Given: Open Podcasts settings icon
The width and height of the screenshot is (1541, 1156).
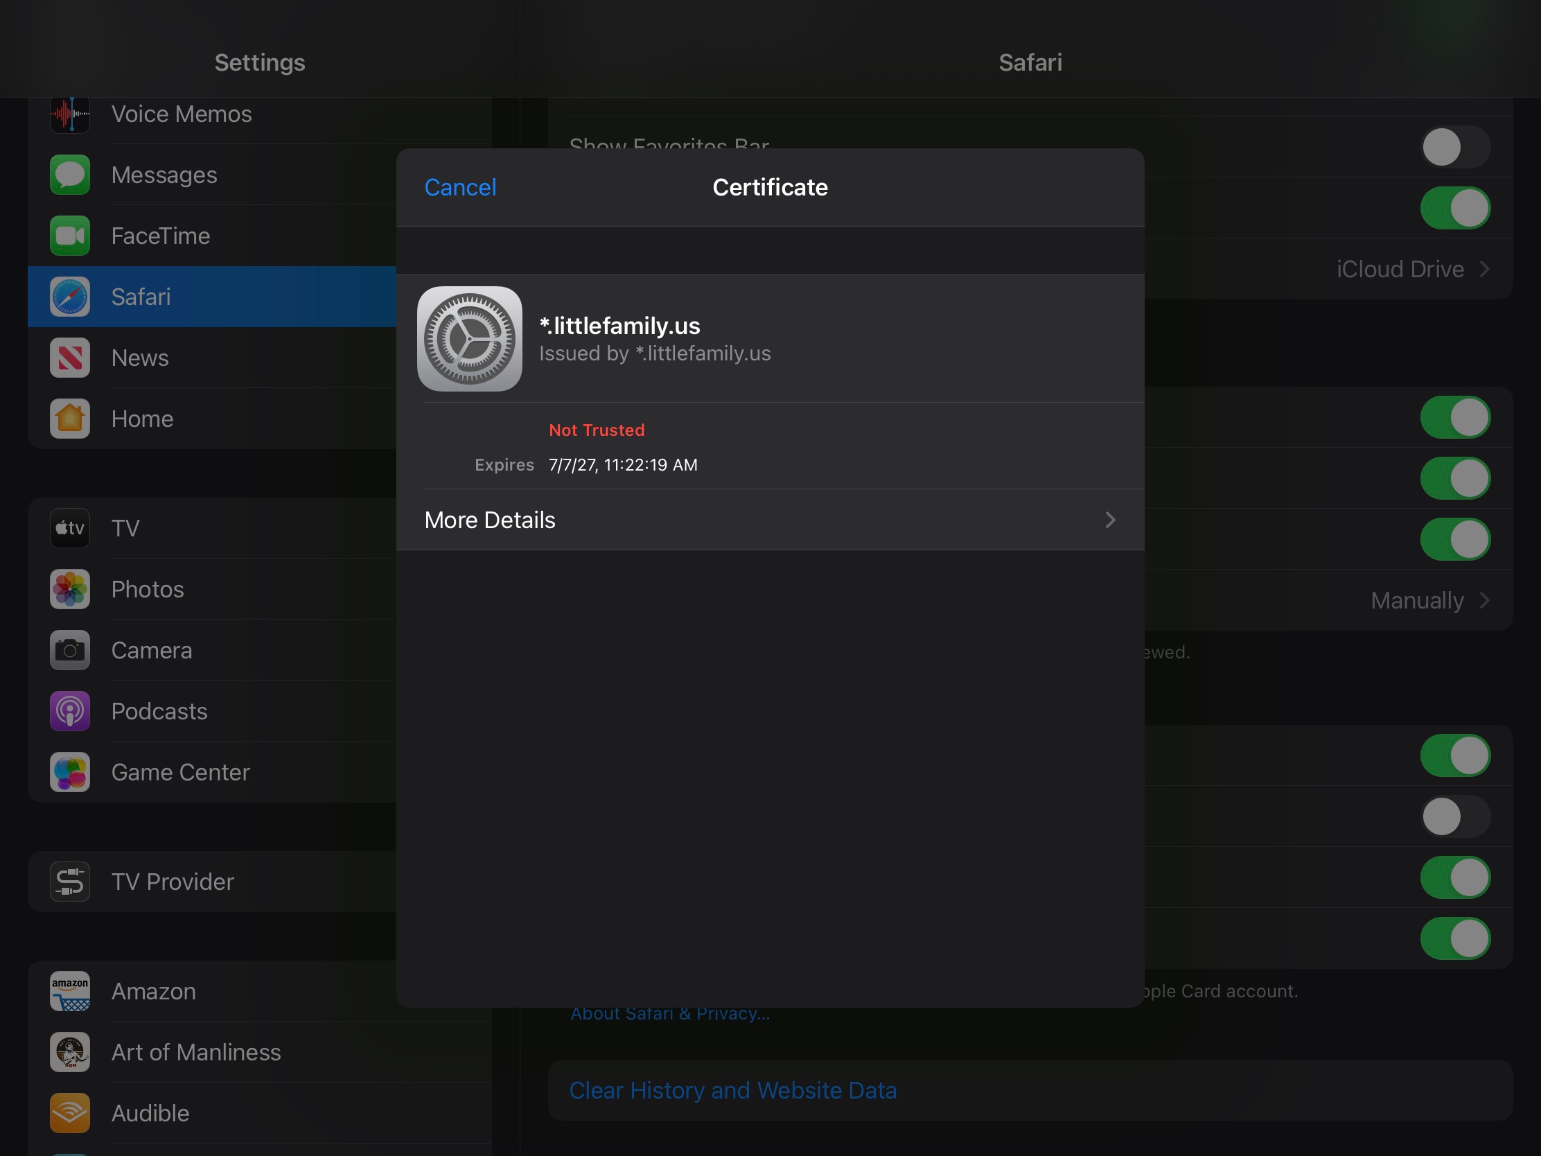Looking at the screenshot, I should click(x=70, y=711).
